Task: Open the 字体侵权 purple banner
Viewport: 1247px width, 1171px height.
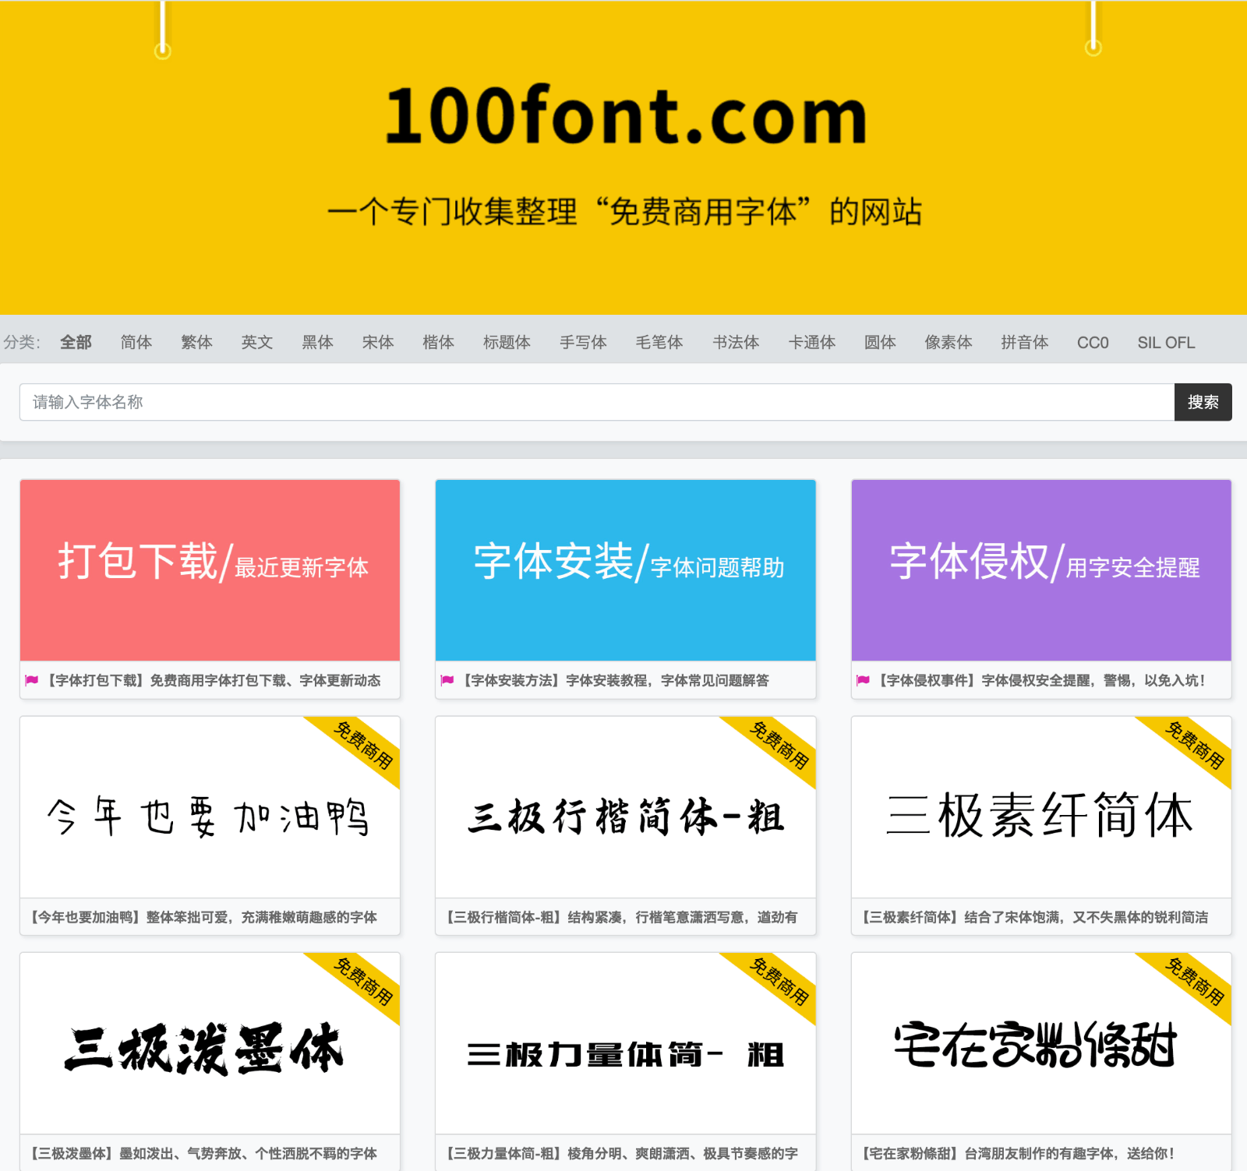Action: point(1041,570)
